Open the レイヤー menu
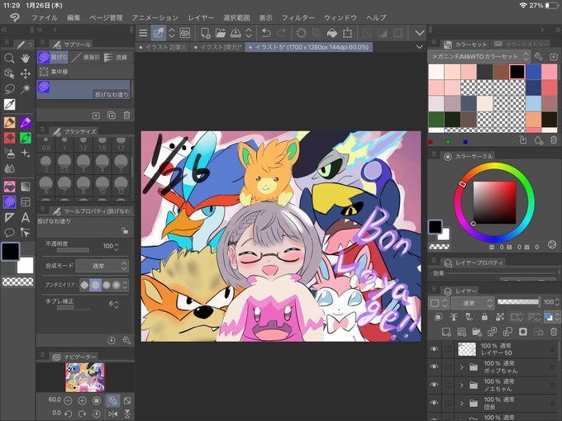The image size is (562, 421). pyautogui.click(x=201, y=17)
